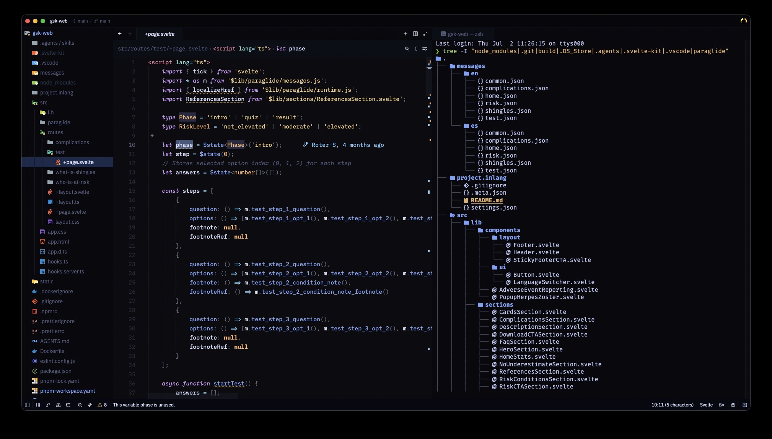772x439 pixels.
Task: Click the edit prediction Z icon
Action: [x=722, y=405]
